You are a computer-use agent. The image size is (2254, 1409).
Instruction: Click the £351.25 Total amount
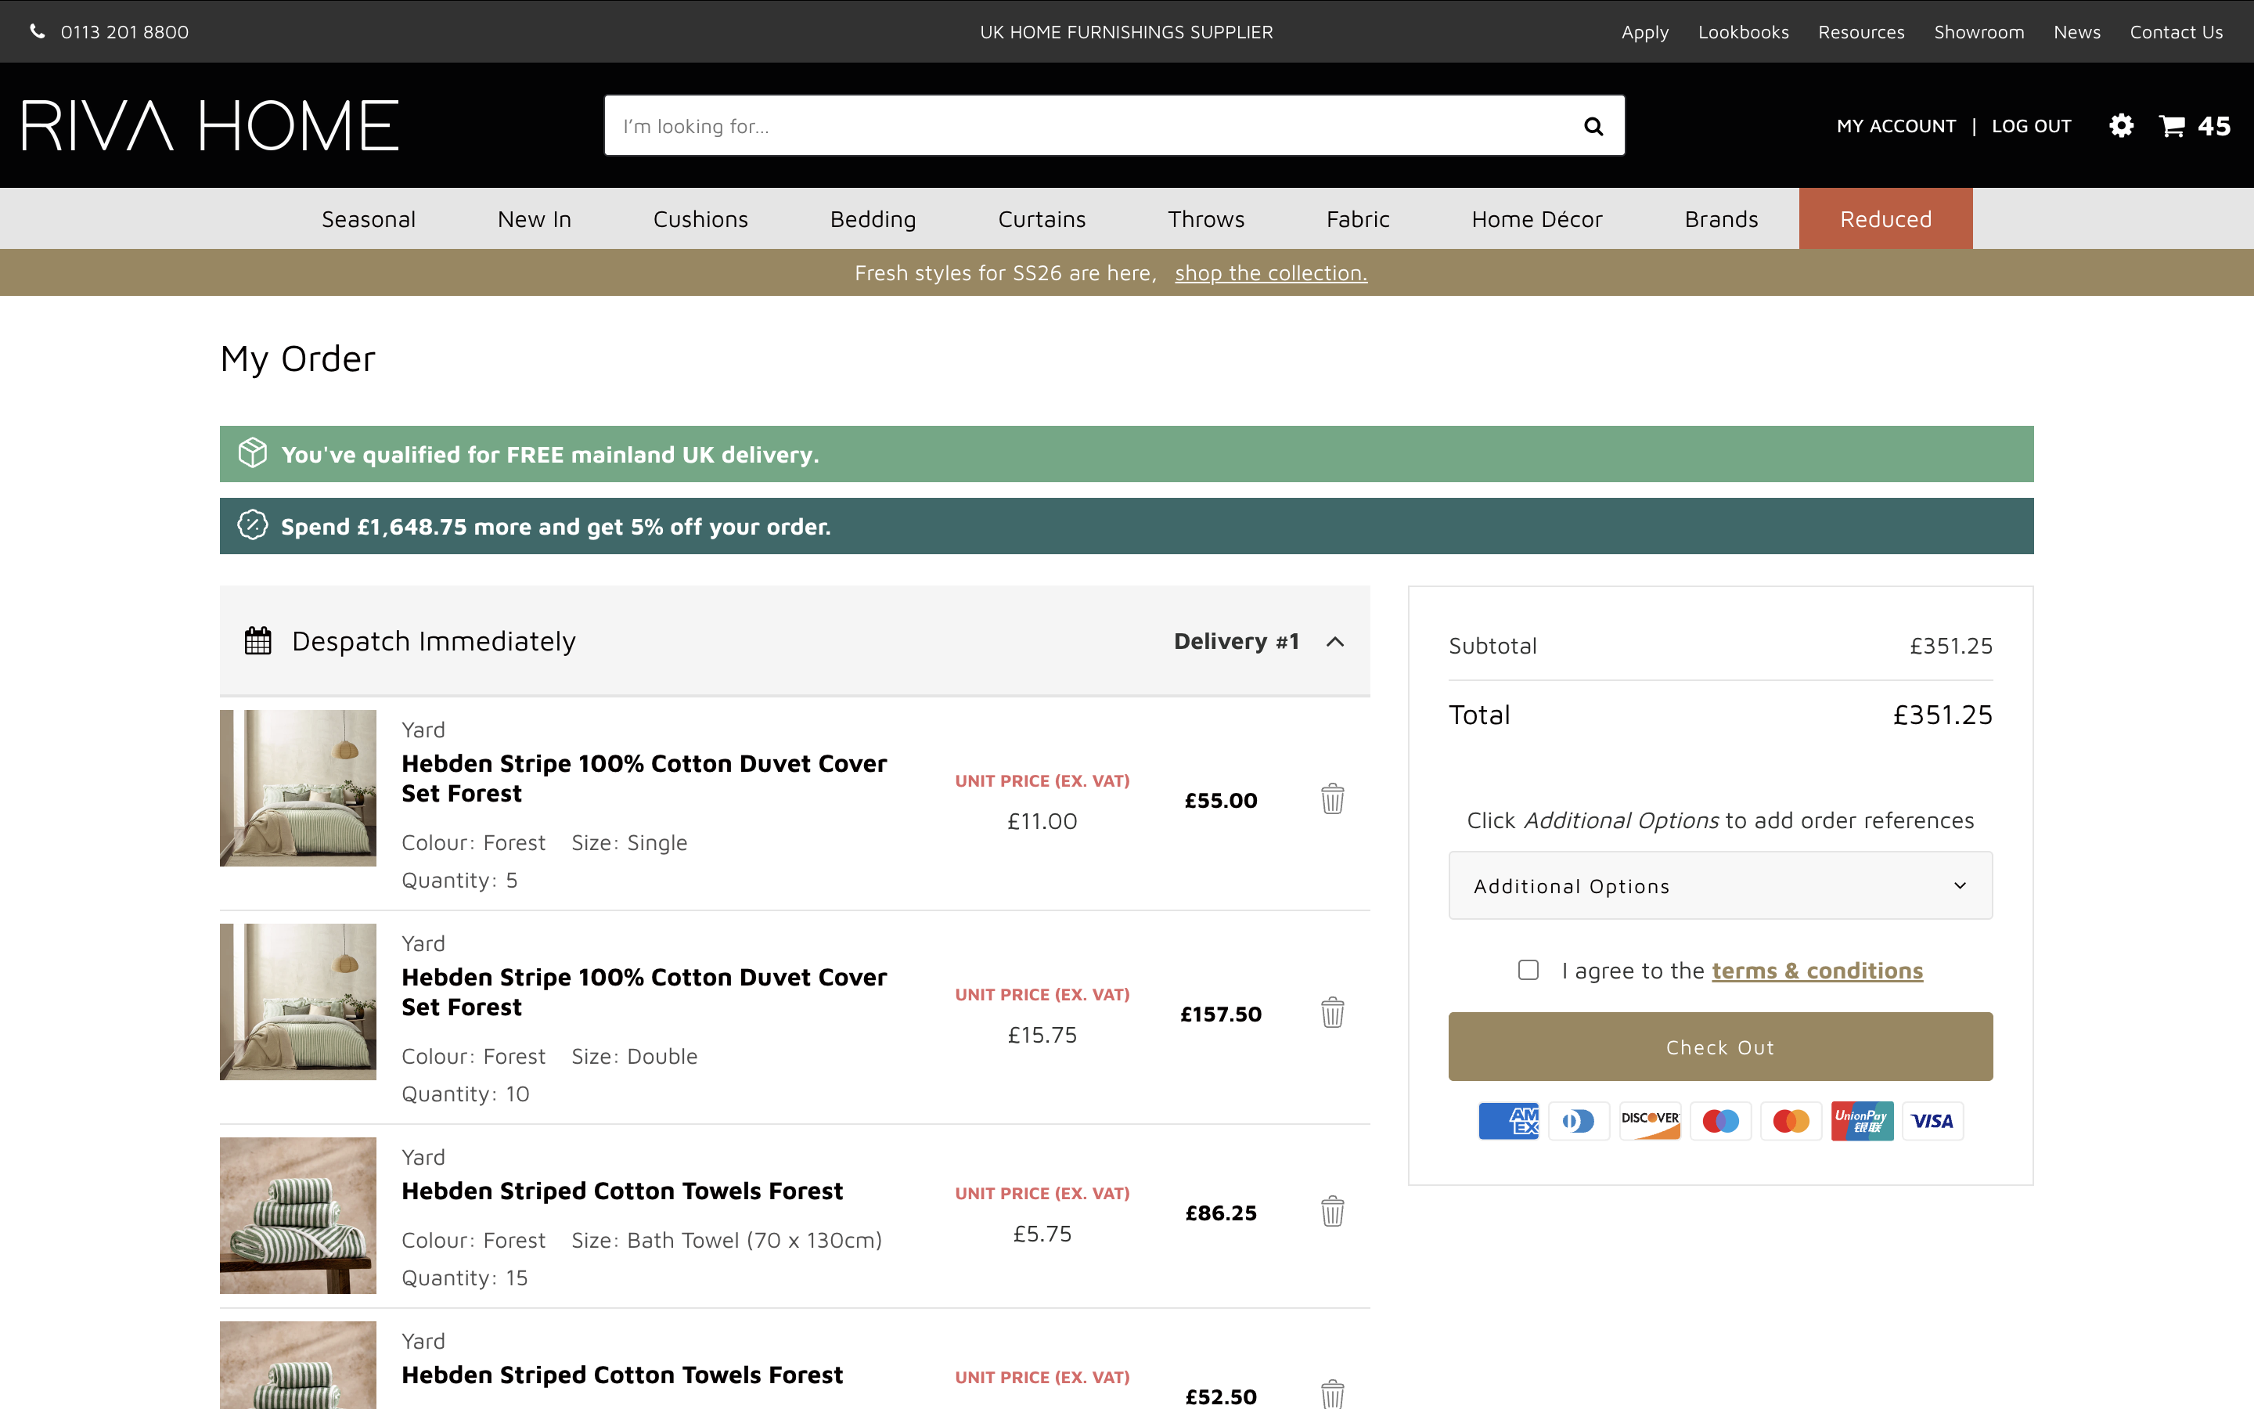click(x=1942, y=715)
